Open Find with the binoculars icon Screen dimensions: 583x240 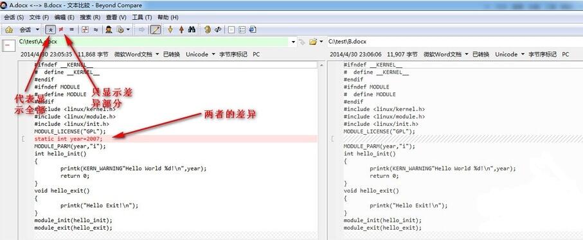point(192,30)
